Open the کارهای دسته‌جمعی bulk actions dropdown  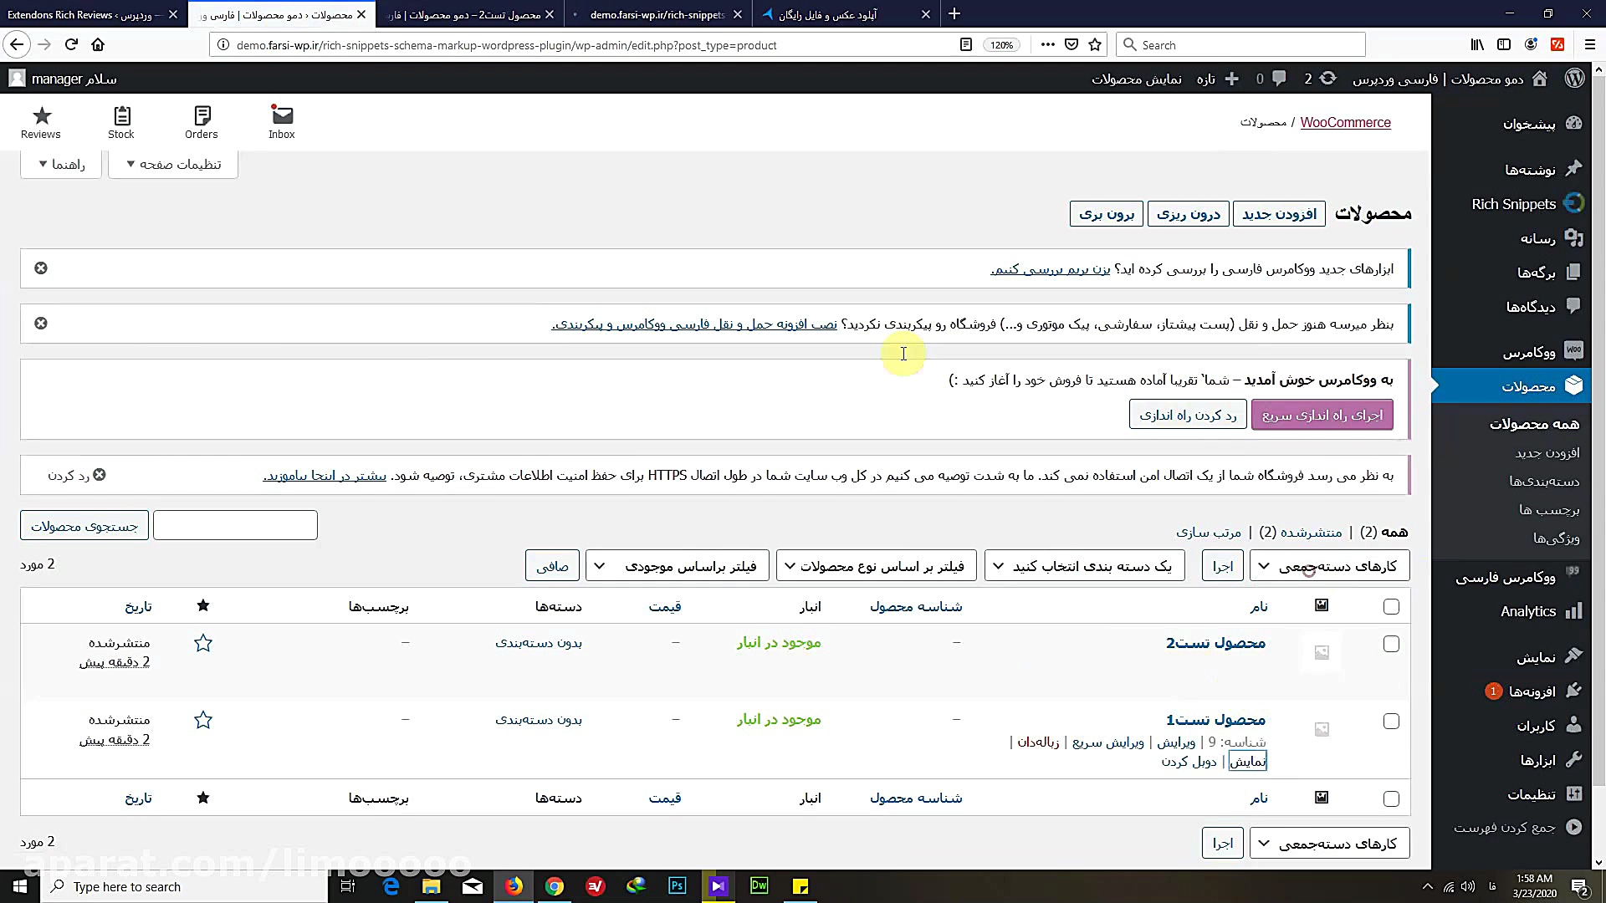1329,565
